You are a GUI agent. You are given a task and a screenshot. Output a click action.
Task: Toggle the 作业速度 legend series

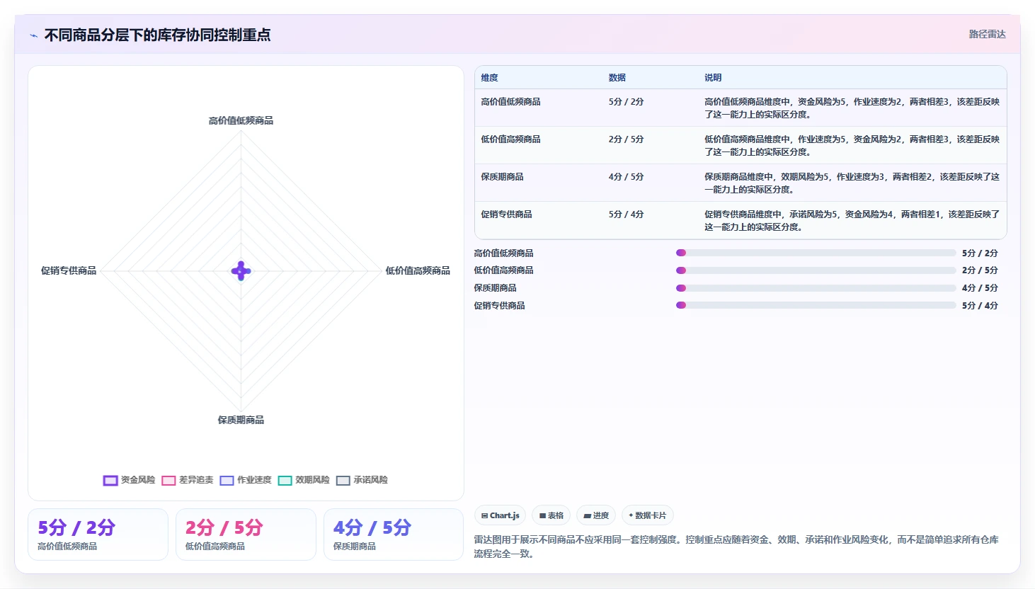245,480
